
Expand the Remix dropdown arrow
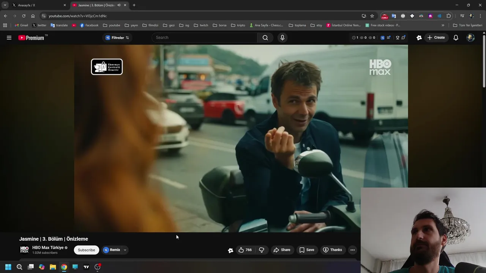click(125, 250)
